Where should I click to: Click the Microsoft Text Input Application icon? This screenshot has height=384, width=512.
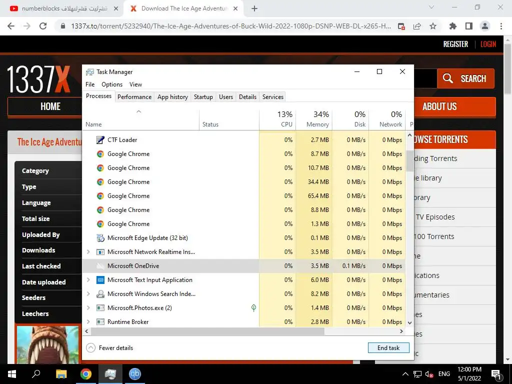100,280
